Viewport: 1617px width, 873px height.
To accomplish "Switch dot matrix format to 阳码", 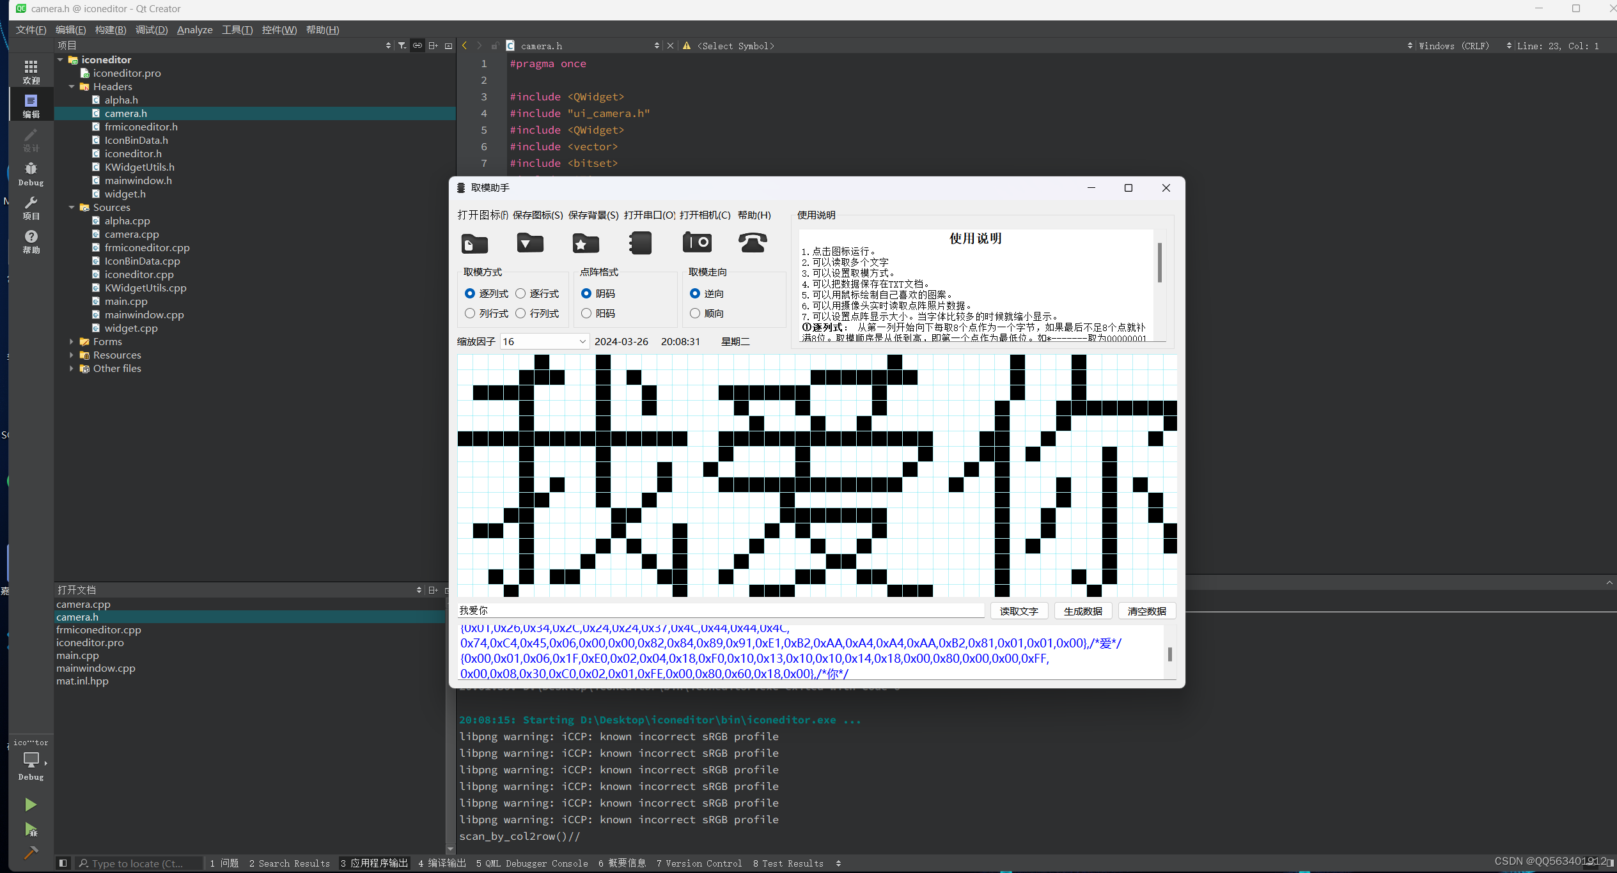I will click(x=586, y=313).
